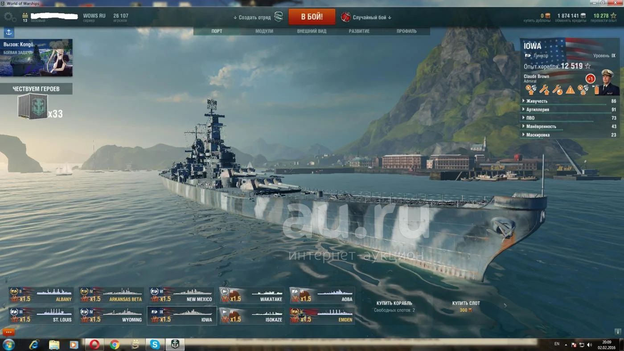This screenshot has width=624, height=351.
Task: Select the ARKANSAS BETA ship card
Action: click(x=111, y=295)
